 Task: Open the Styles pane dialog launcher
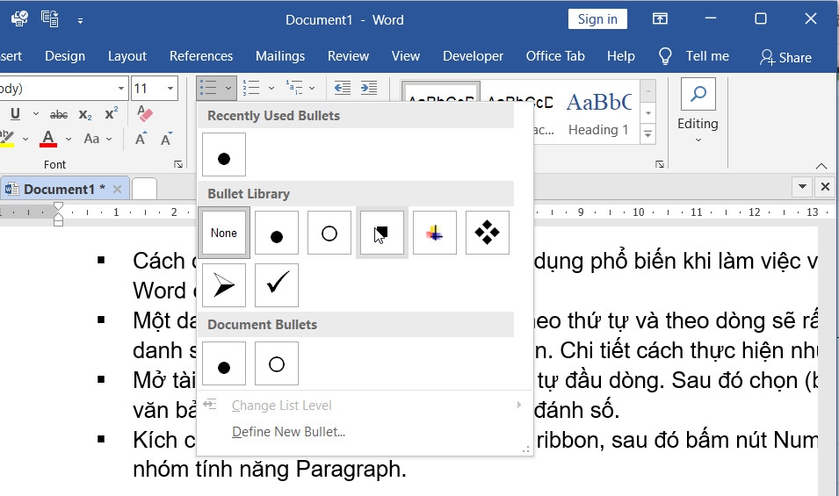coord(660,165)
